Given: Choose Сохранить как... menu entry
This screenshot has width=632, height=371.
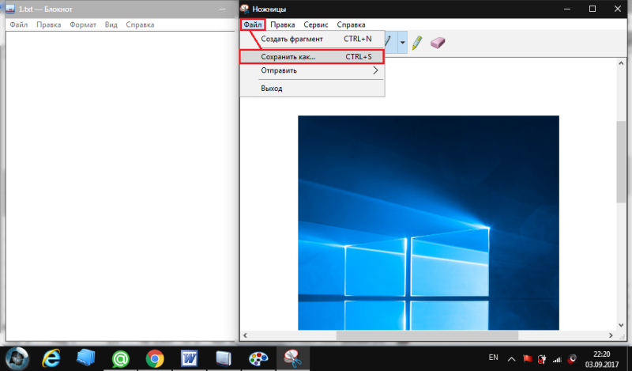Looking at the screenshot, I should pos(312,56).
